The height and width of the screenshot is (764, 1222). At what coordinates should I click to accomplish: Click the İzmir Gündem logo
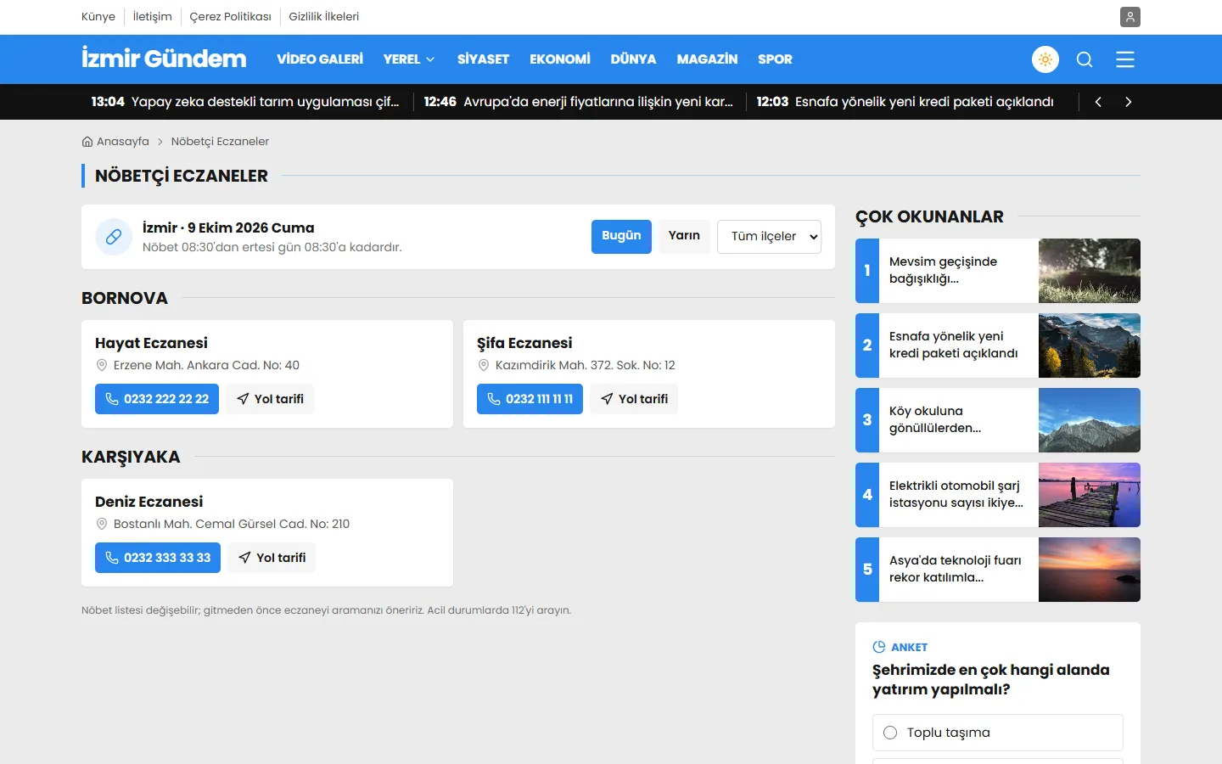coord(164,59)
